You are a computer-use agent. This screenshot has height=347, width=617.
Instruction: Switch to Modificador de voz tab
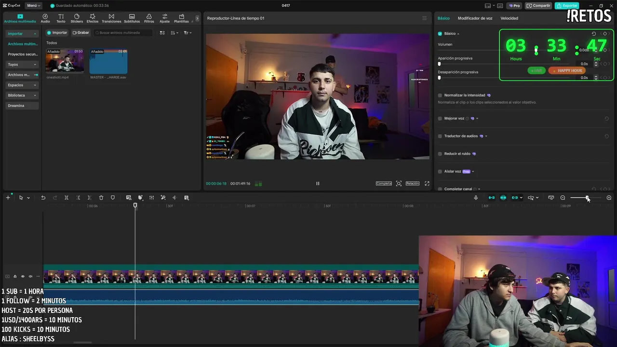coord(475,18)
